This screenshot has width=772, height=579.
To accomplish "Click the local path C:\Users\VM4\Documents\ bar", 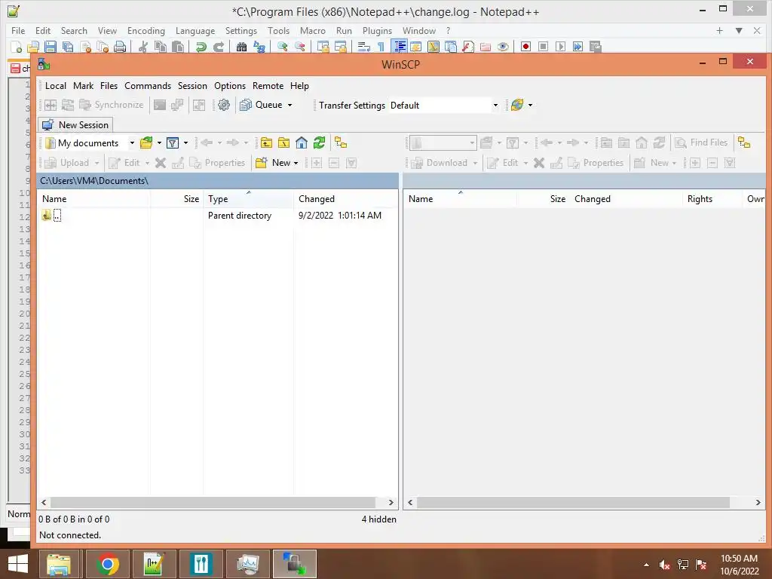I will pyautogui.click(x=218, y=181).
